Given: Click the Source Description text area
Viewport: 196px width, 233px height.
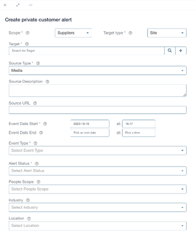Looking at the screenshot, I should (x=97, y=90).
